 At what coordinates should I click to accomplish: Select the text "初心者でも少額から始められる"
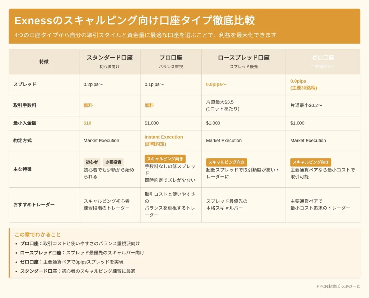(x=109, y=173)
